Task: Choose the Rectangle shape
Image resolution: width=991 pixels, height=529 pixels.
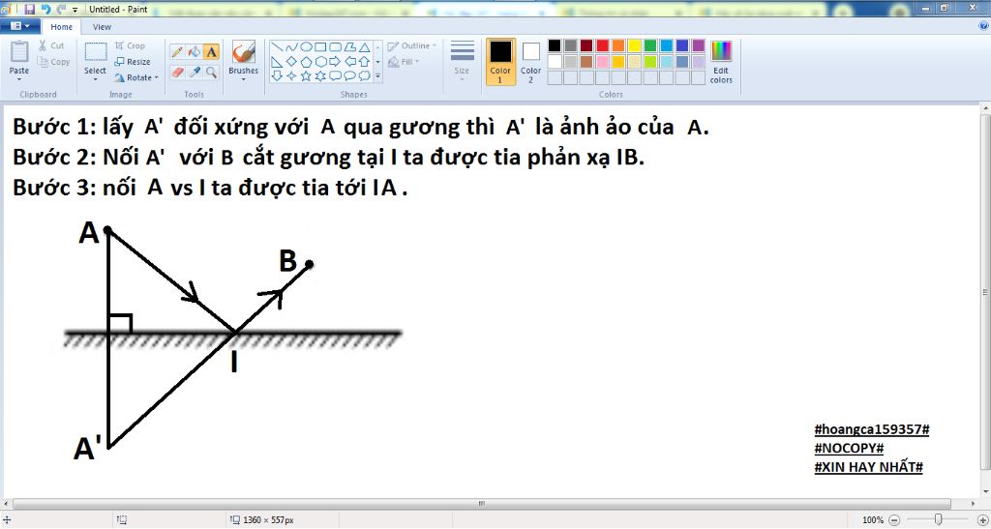Action: coord(320,47)
